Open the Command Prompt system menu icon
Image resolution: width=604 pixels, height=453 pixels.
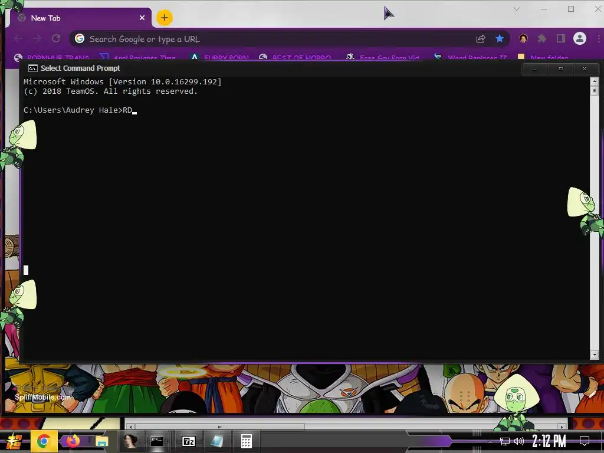[33, 68]
